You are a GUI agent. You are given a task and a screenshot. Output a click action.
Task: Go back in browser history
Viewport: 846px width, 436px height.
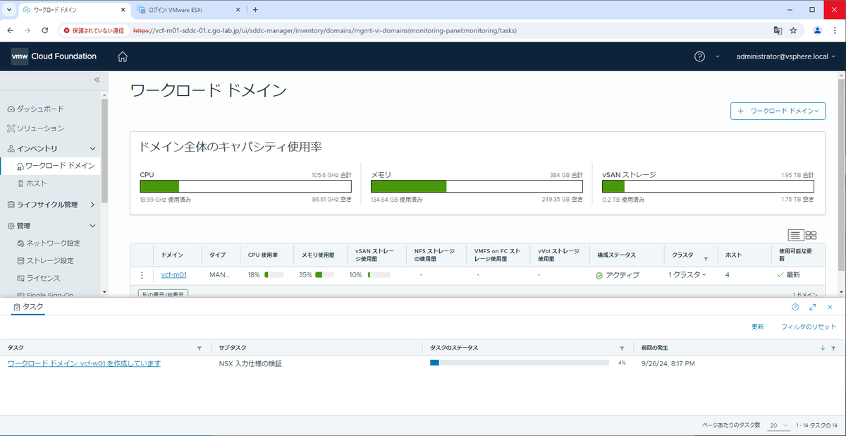coord(10,30)
